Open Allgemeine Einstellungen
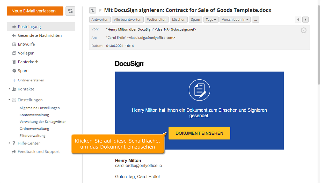This screenshot has width=321, height=183. [x=40, y=108]
